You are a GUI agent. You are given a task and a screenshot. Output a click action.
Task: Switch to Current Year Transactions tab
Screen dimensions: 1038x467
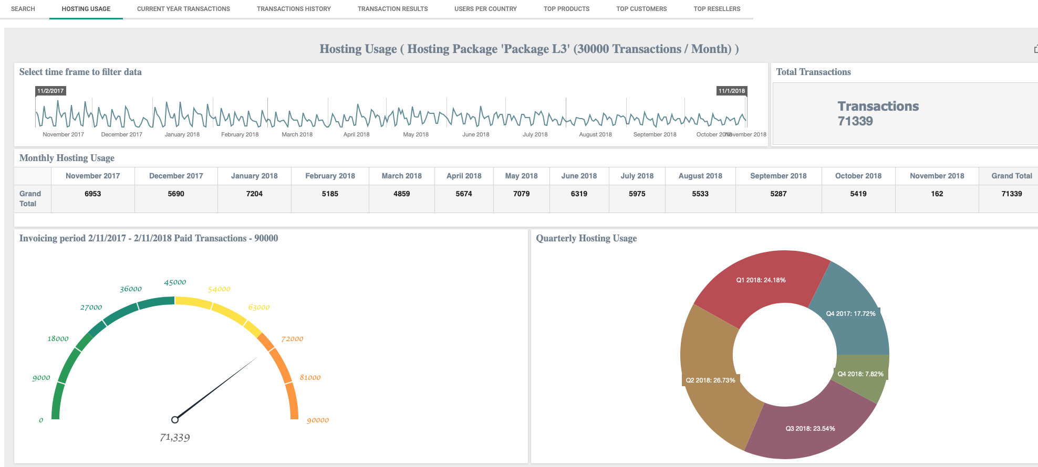coord(183,9)
